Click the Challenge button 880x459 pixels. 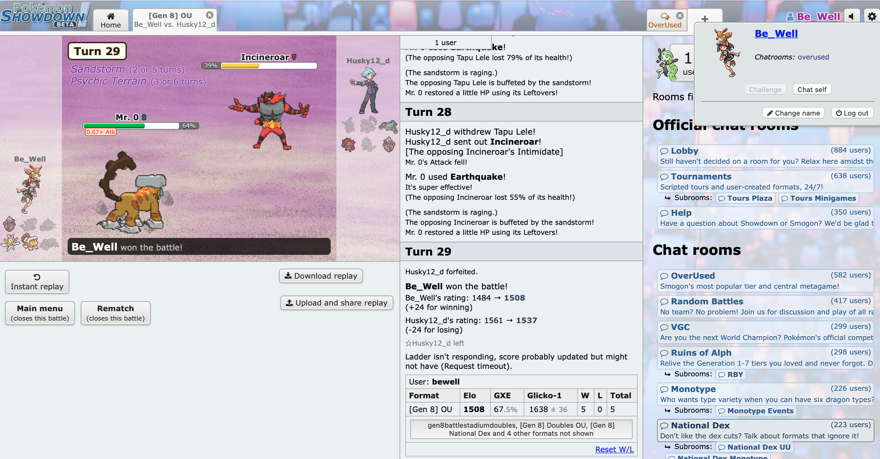tap(765, 90)
